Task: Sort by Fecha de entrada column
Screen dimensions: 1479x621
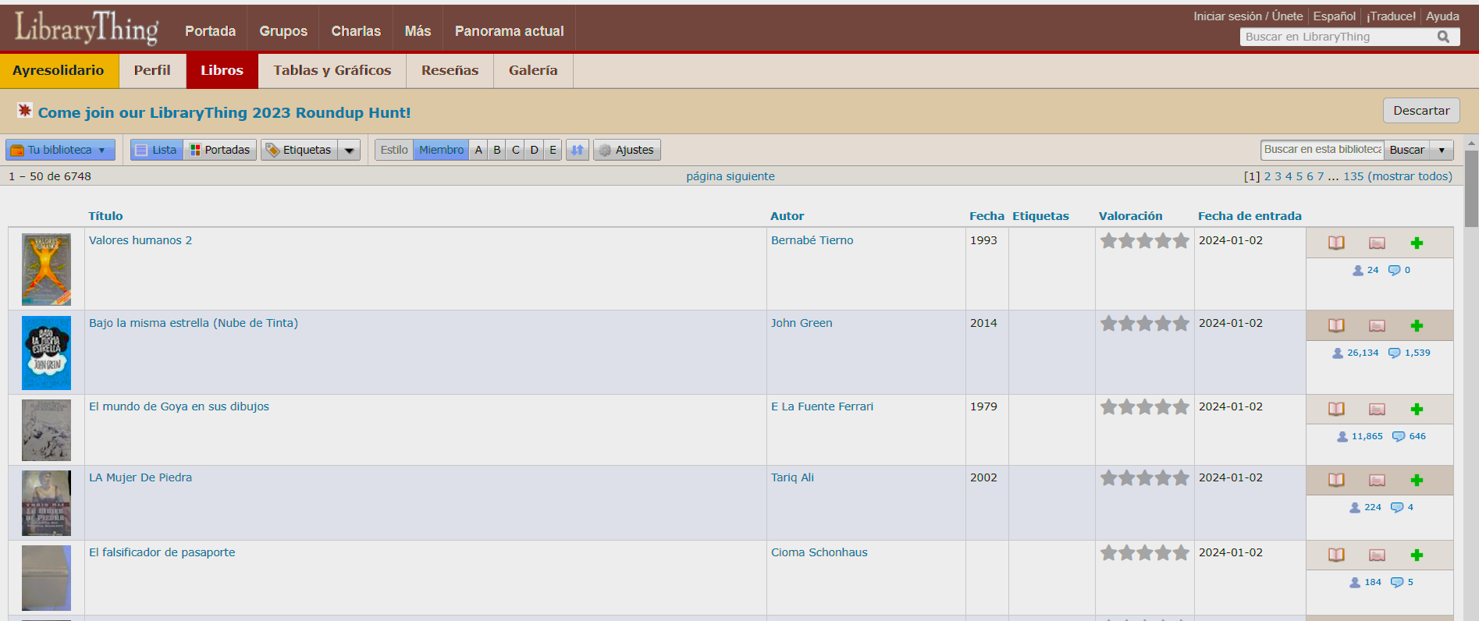Action: pos(1250,216)
